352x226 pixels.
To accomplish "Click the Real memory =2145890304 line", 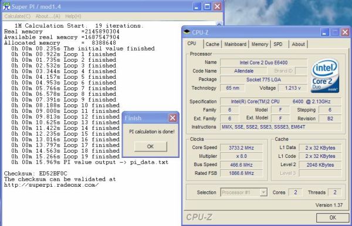I will pos(62,32).
